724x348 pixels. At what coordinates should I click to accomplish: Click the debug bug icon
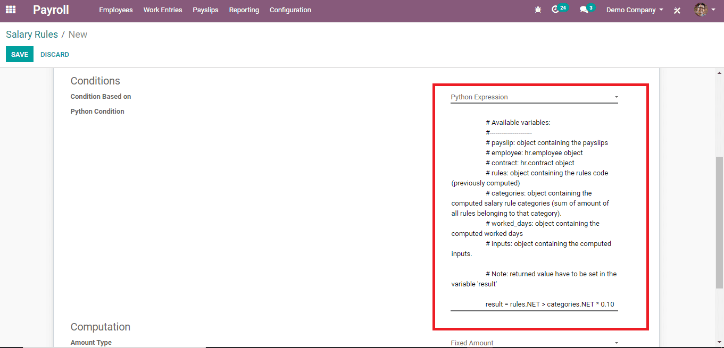coord(538,10)
